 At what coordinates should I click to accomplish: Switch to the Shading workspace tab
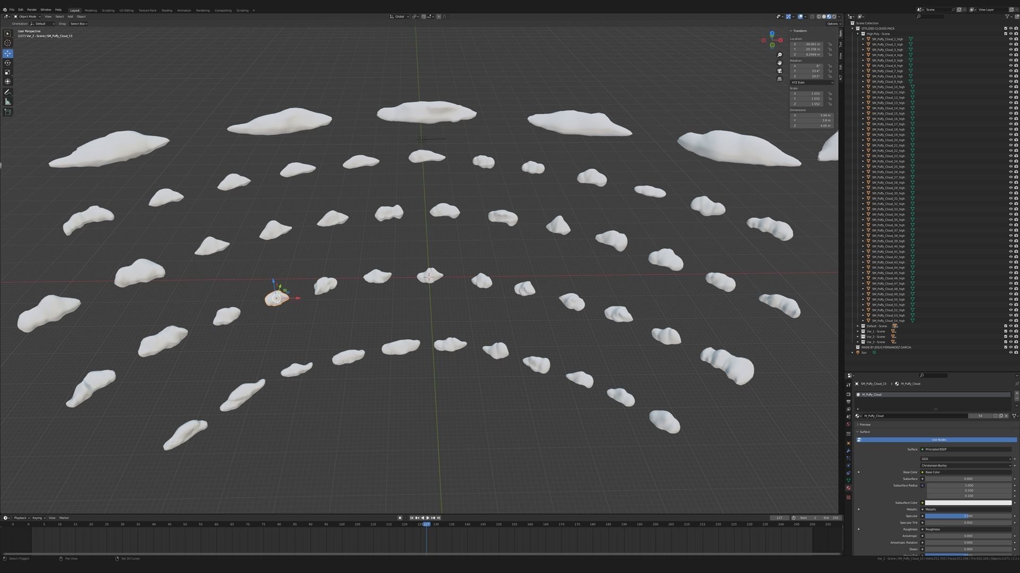point(166,10)
